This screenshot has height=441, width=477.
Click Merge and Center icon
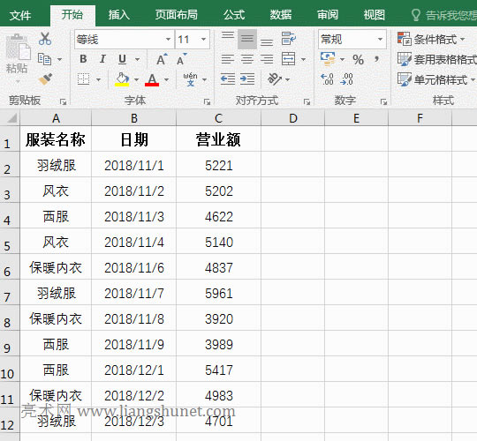coord(288,59)
